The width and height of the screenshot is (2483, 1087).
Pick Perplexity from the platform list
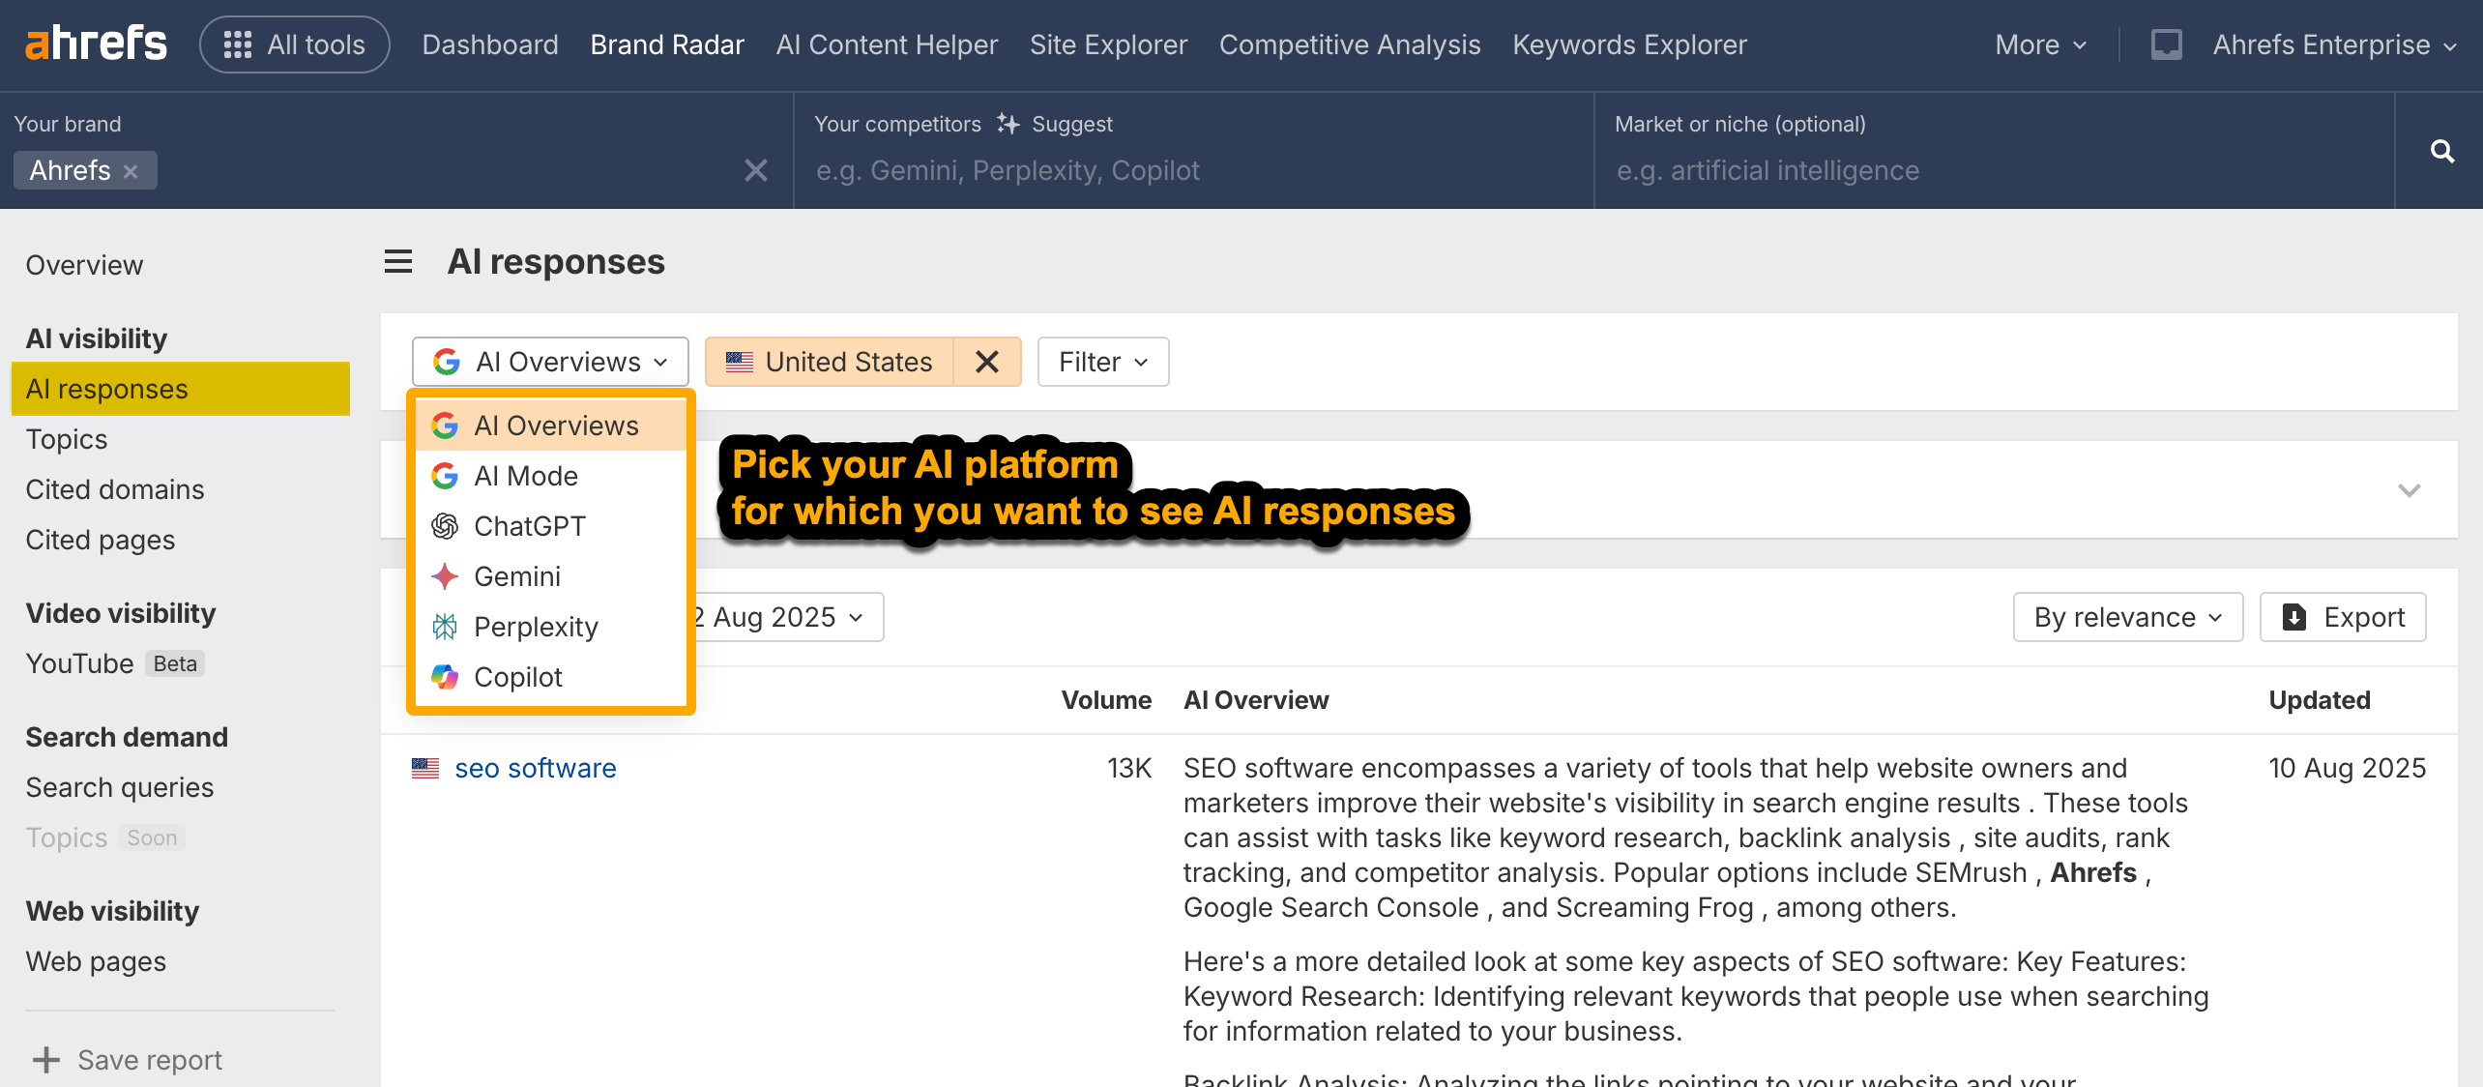pos(535,627)
